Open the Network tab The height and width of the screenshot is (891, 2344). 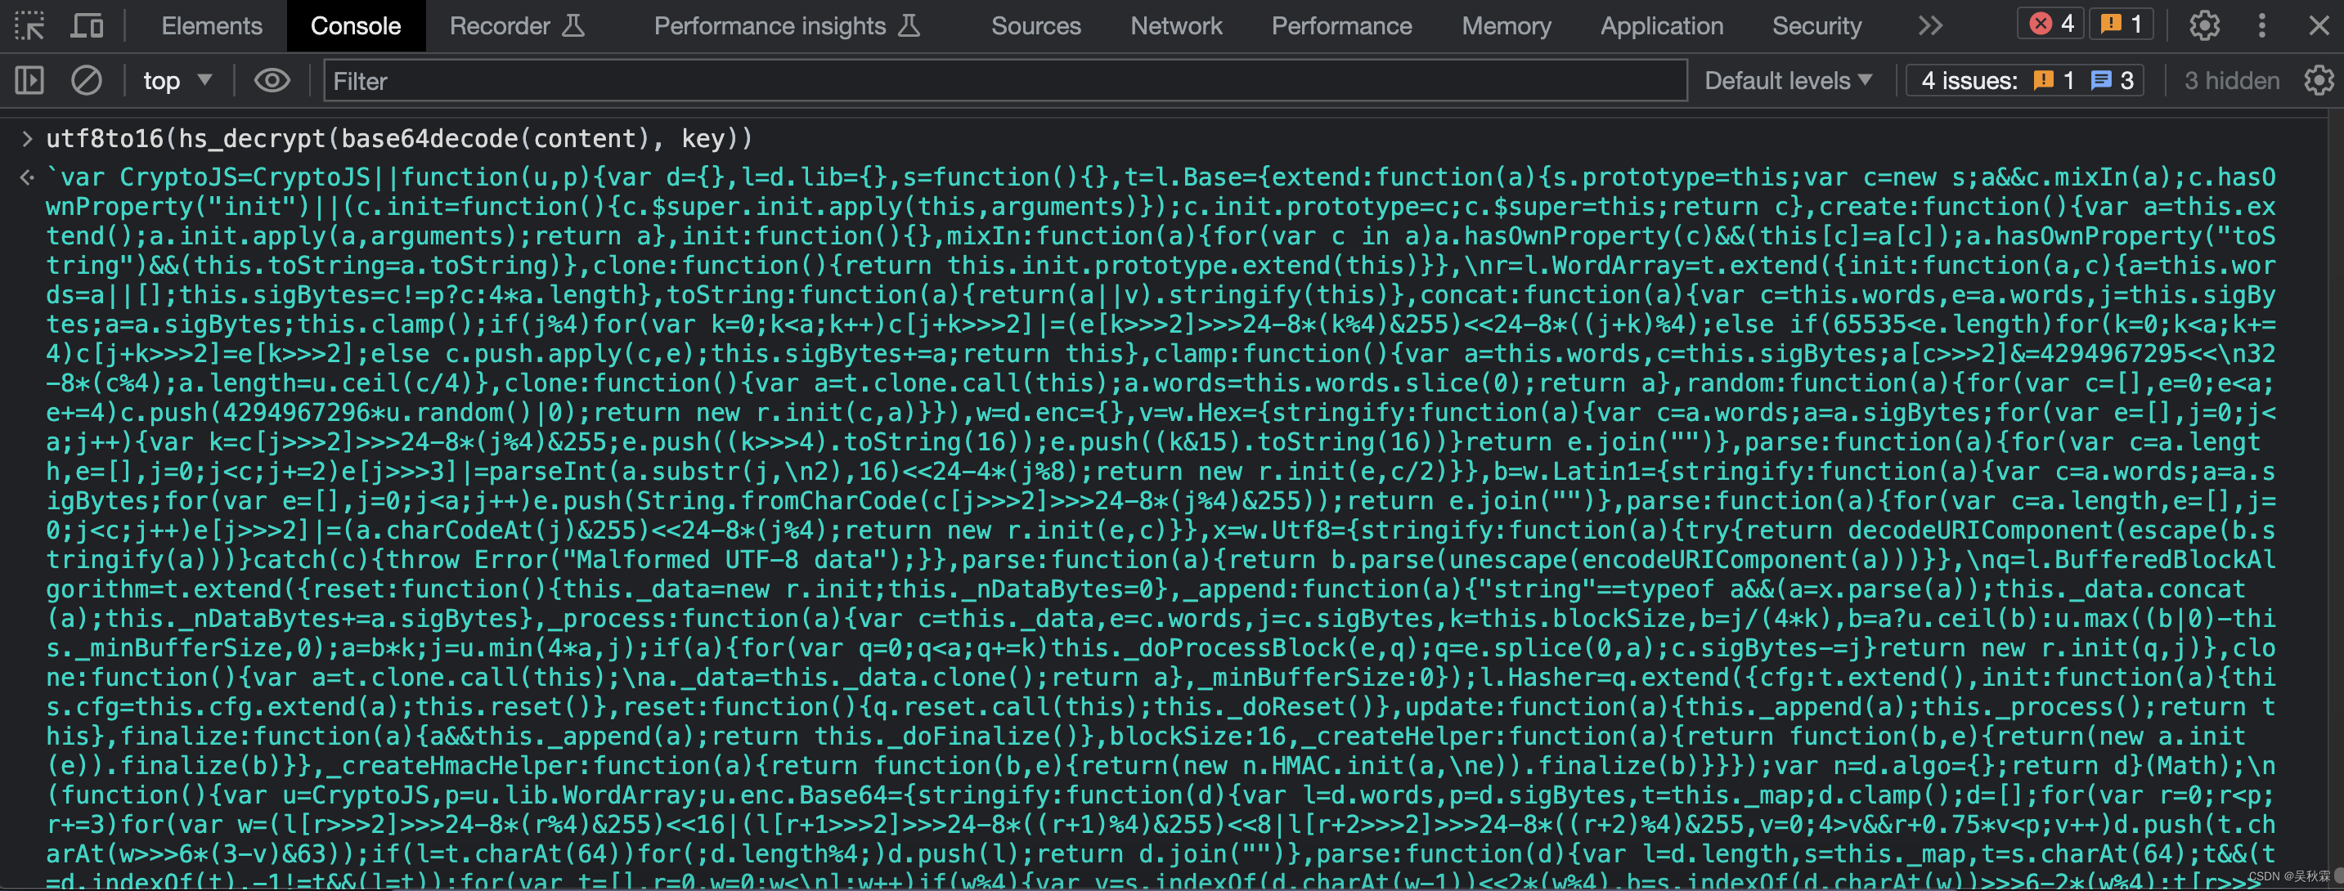tap(1175, 25)
